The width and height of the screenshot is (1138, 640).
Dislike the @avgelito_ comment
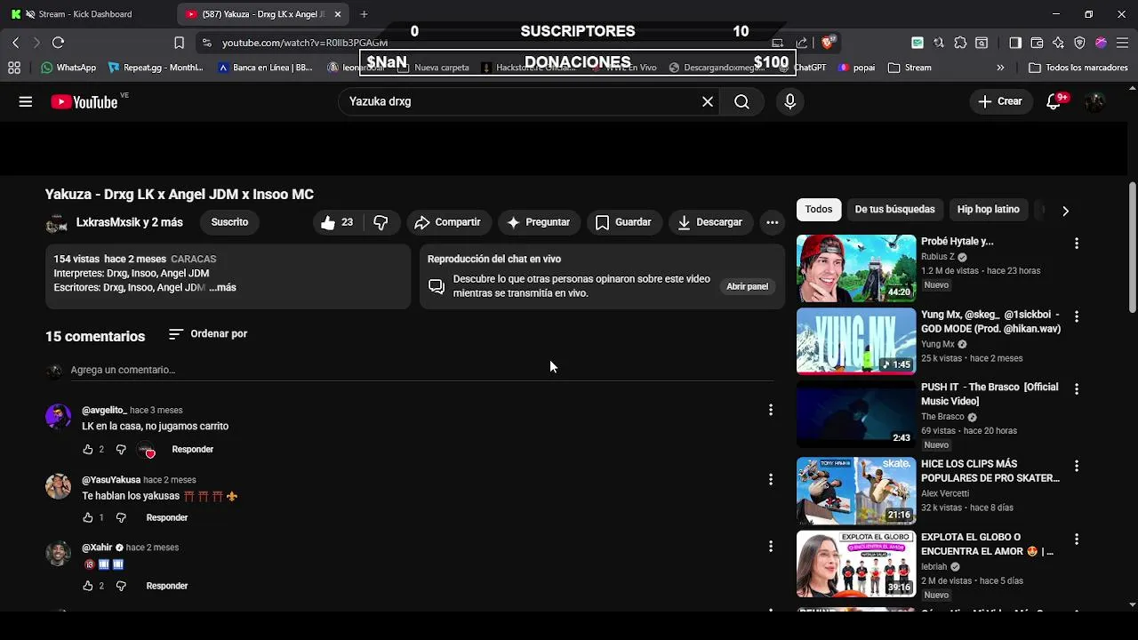[x=121, y=450]
